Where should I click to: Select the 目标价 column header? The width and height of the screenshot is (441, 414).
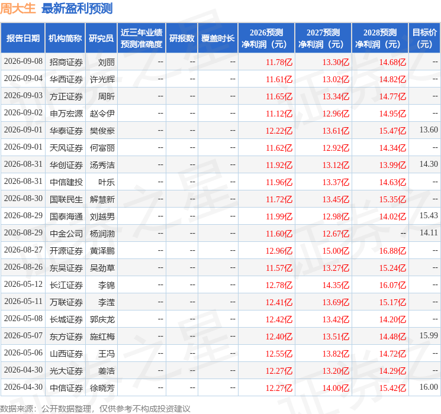coord(424,38)
